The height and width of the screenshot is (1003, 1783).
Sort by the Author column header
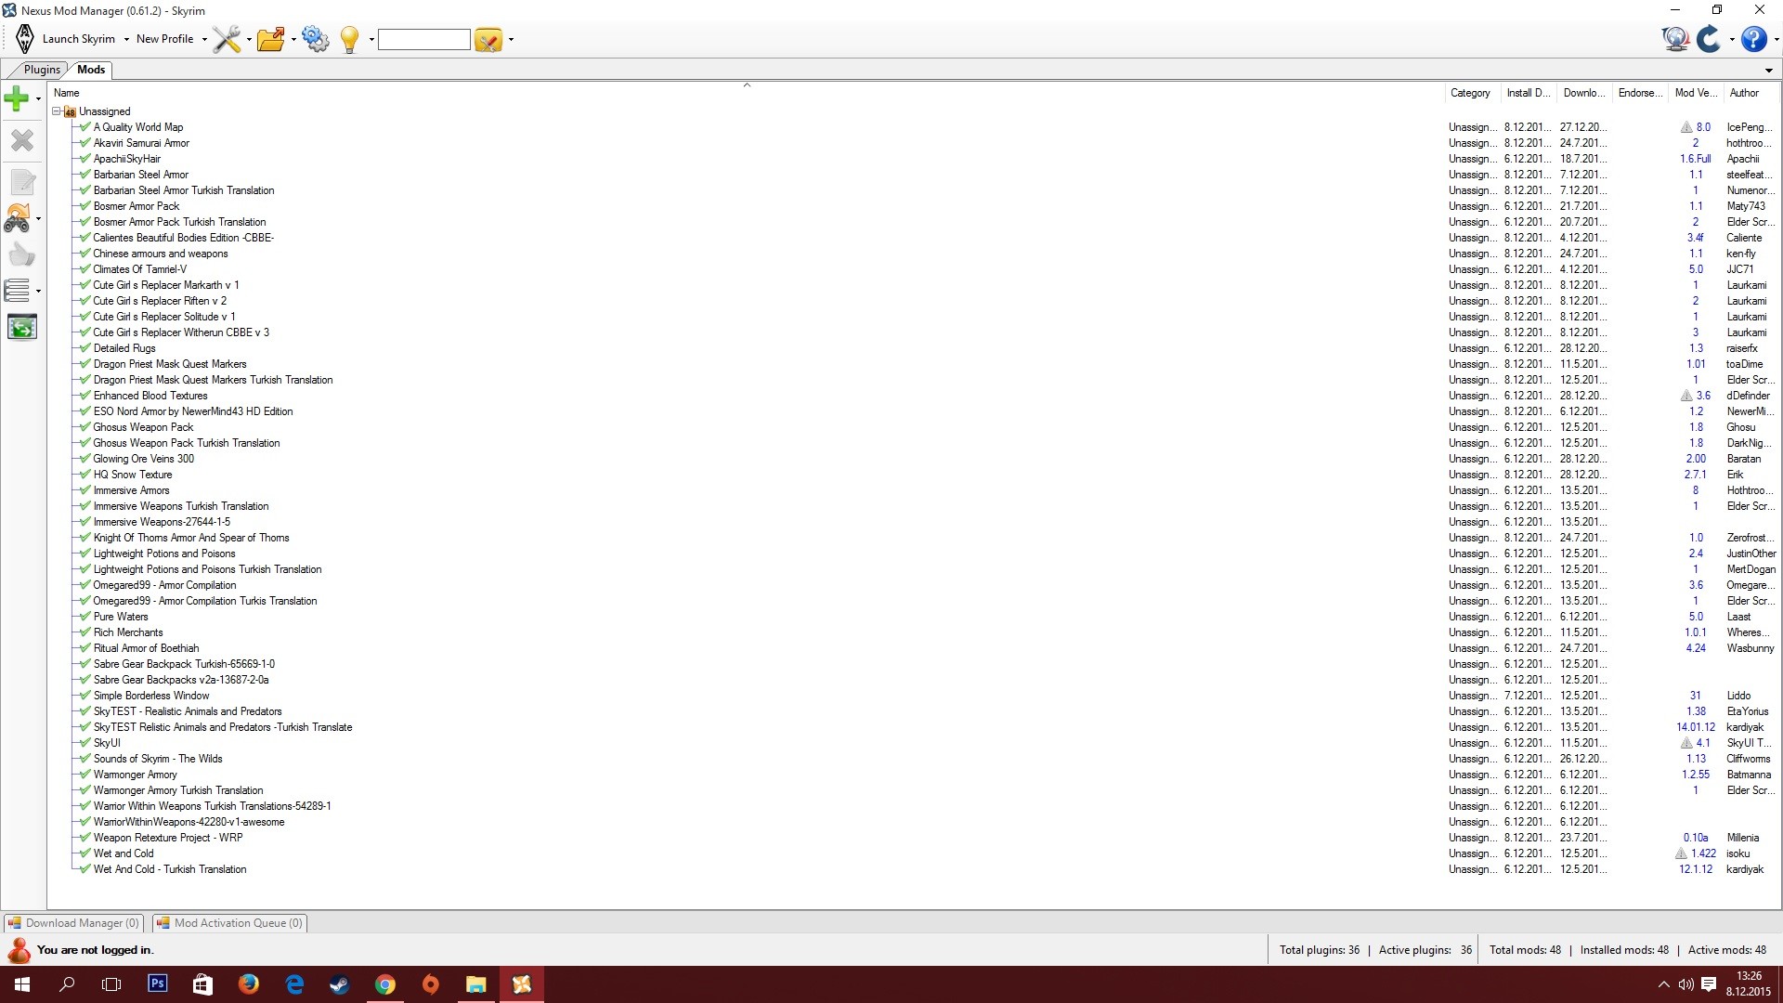tap(1750, 93)
